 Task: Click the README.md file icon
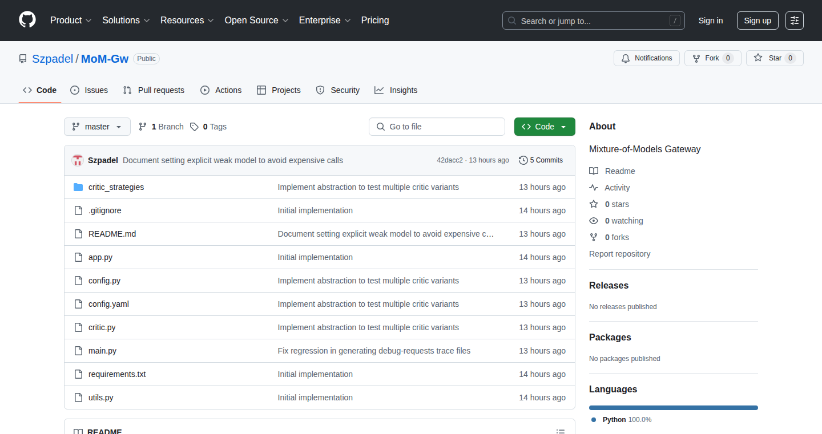[78, 234]
